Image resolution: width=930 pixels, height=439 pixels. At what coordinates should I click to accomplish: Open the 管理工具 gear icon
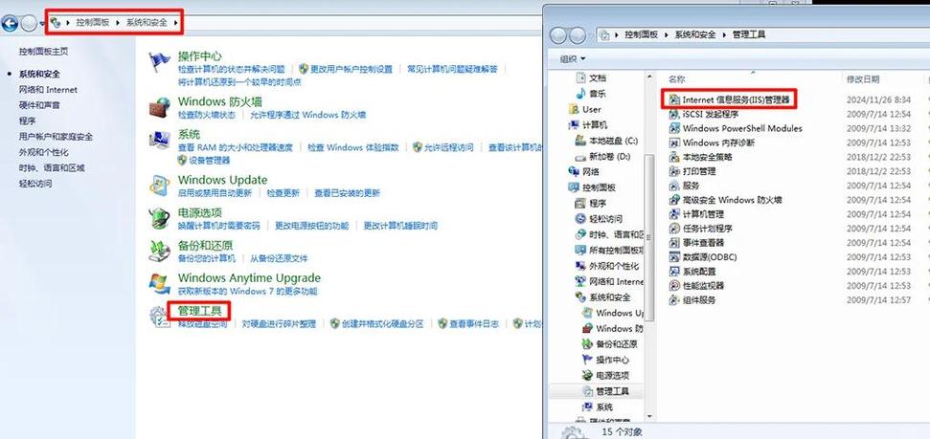[x=159, y=317]
